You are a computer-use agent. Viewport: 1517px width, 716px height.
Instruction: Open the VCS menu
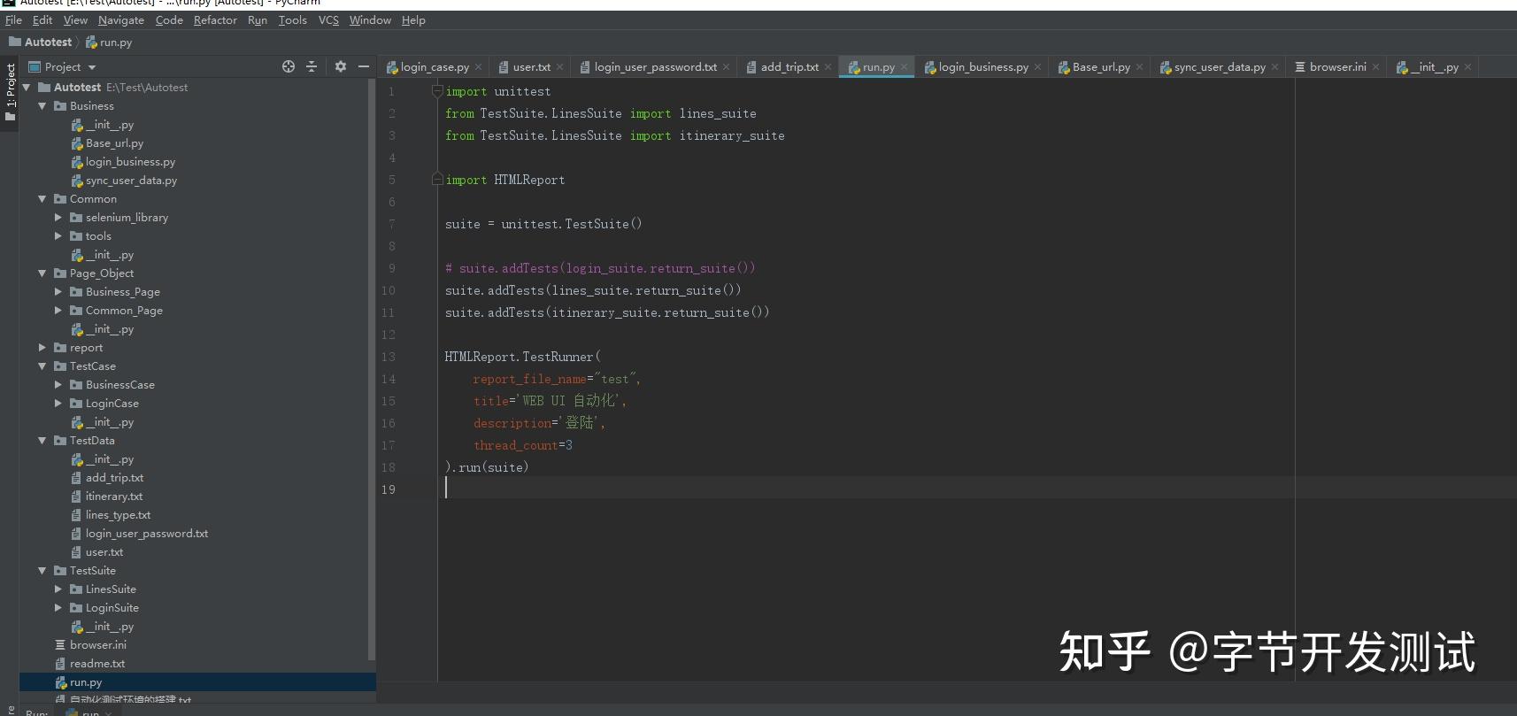coord(328,19)
